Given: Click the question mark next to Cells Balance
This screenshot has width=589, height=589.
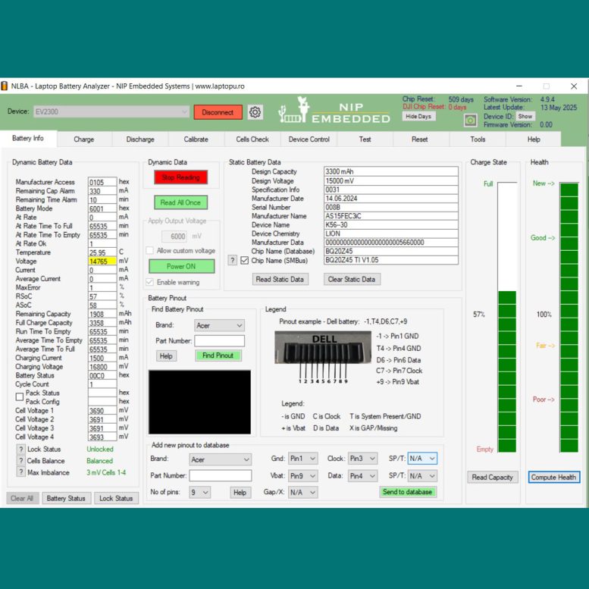Looking at the screenshot, I should click(x=21, y=461).
